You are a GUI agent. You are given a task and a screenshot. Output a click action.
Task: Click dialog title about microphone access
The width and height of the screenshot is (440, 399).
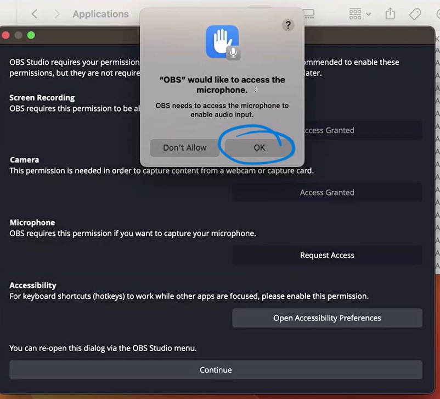pyautogui.click(x=222, y=85)
